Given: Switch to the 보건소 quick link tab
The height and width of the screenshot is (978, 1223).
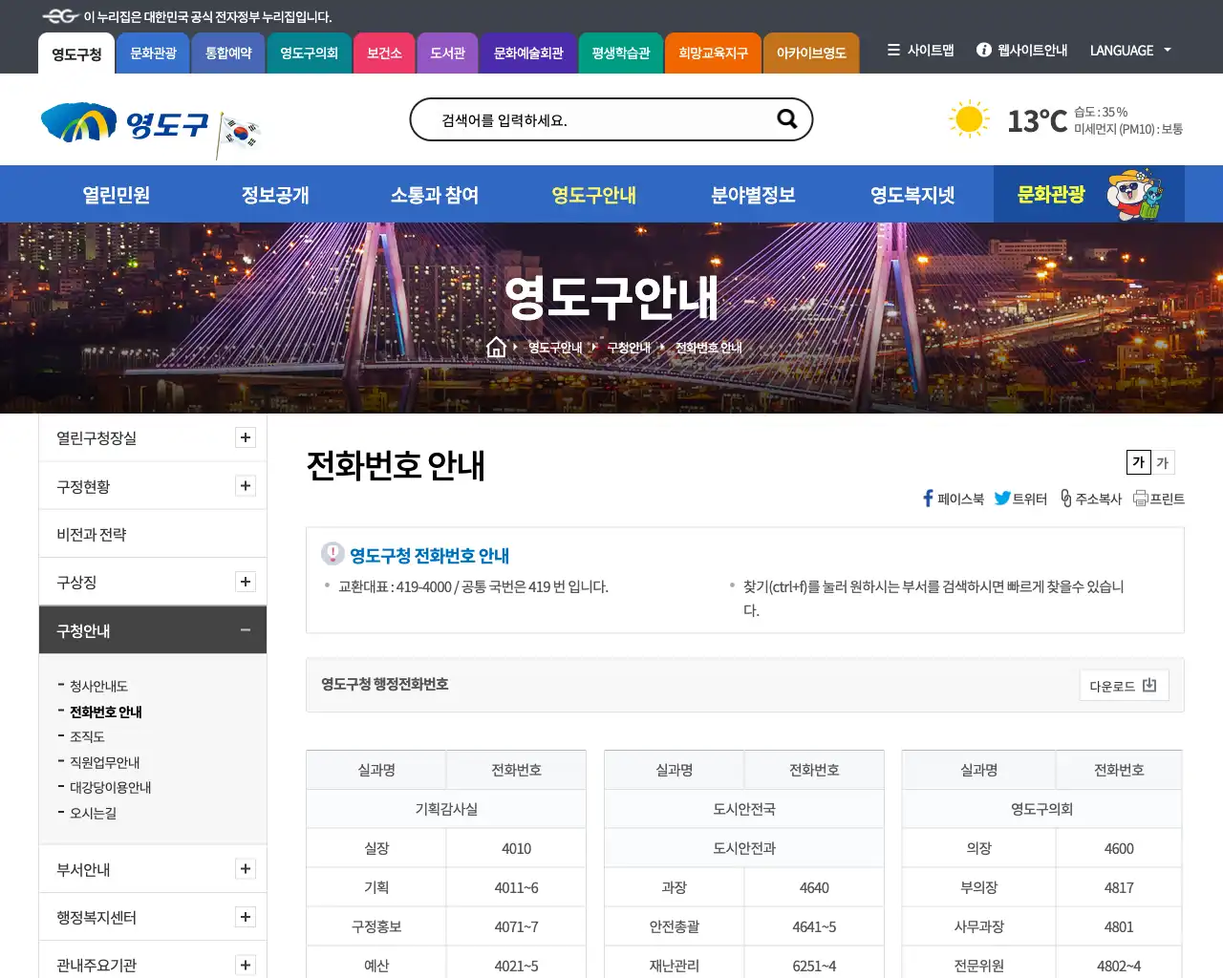Looking at the screenshot, I should point(384,53).
